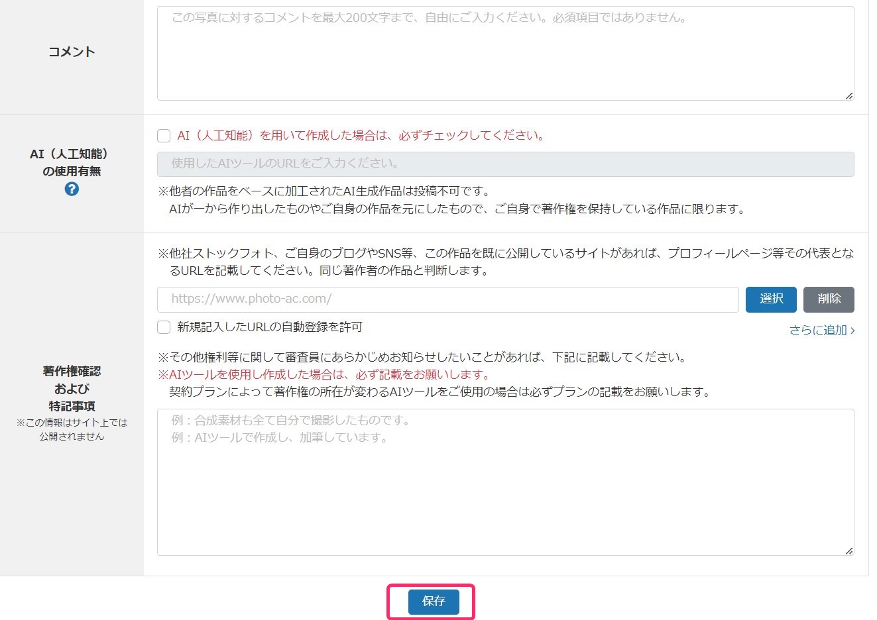Focus the コメント text area
The width and height of the screenshot is (877, 620).
click(505, 54)
